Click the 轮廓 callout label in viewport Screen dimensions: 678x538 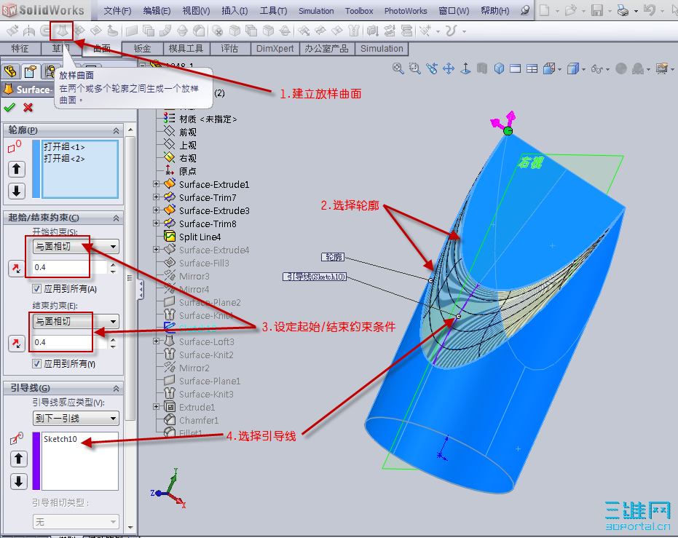(x=333, y=257)
